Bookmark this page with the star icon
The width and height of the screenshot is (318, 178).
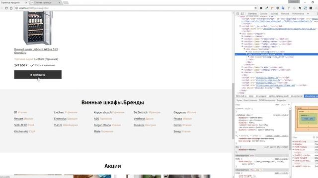coord(255,8)
